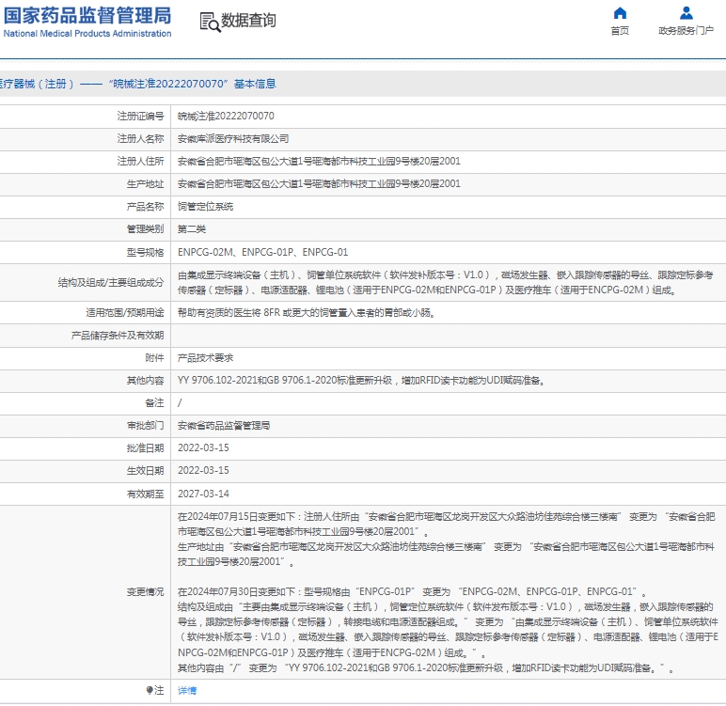Click the 数据查询 heading text
Image resolution: width=726 pixels, height=706 pixels.
point(248,21)
